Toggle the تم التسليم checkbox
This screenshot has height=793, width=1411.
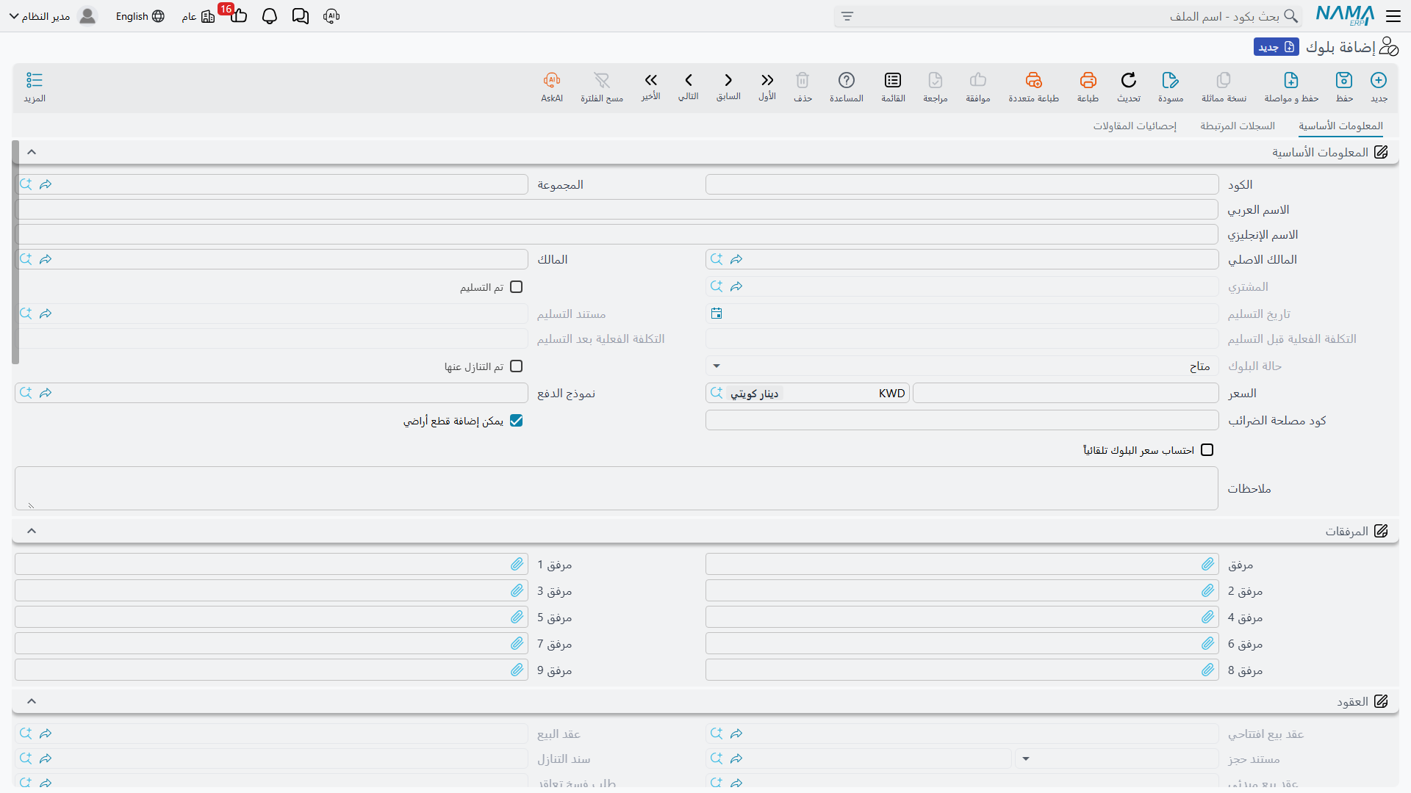point(517,287)
